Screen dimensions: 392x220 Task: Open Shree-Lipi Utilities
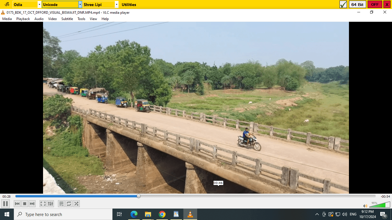(129, 5)
